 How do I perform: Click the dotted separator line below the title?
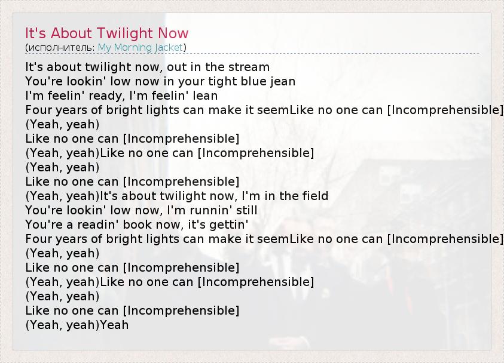pyautogui.click(x=252, y=54)
